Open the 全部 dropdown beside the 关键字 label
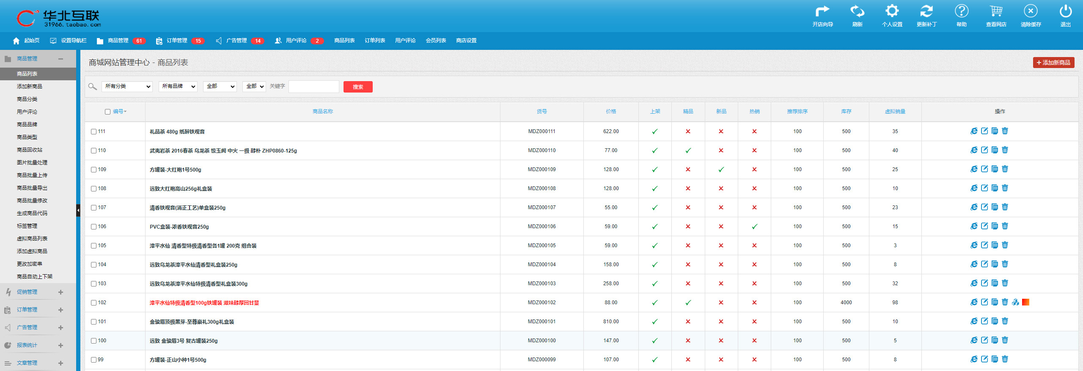This screenshot has width=1083, height=371. (x=254, y=86)
